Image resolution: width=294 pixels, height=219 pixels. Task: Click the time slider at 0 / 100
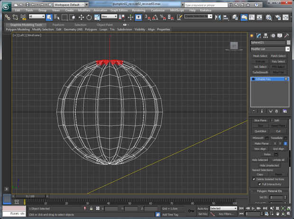coord(30,196)
